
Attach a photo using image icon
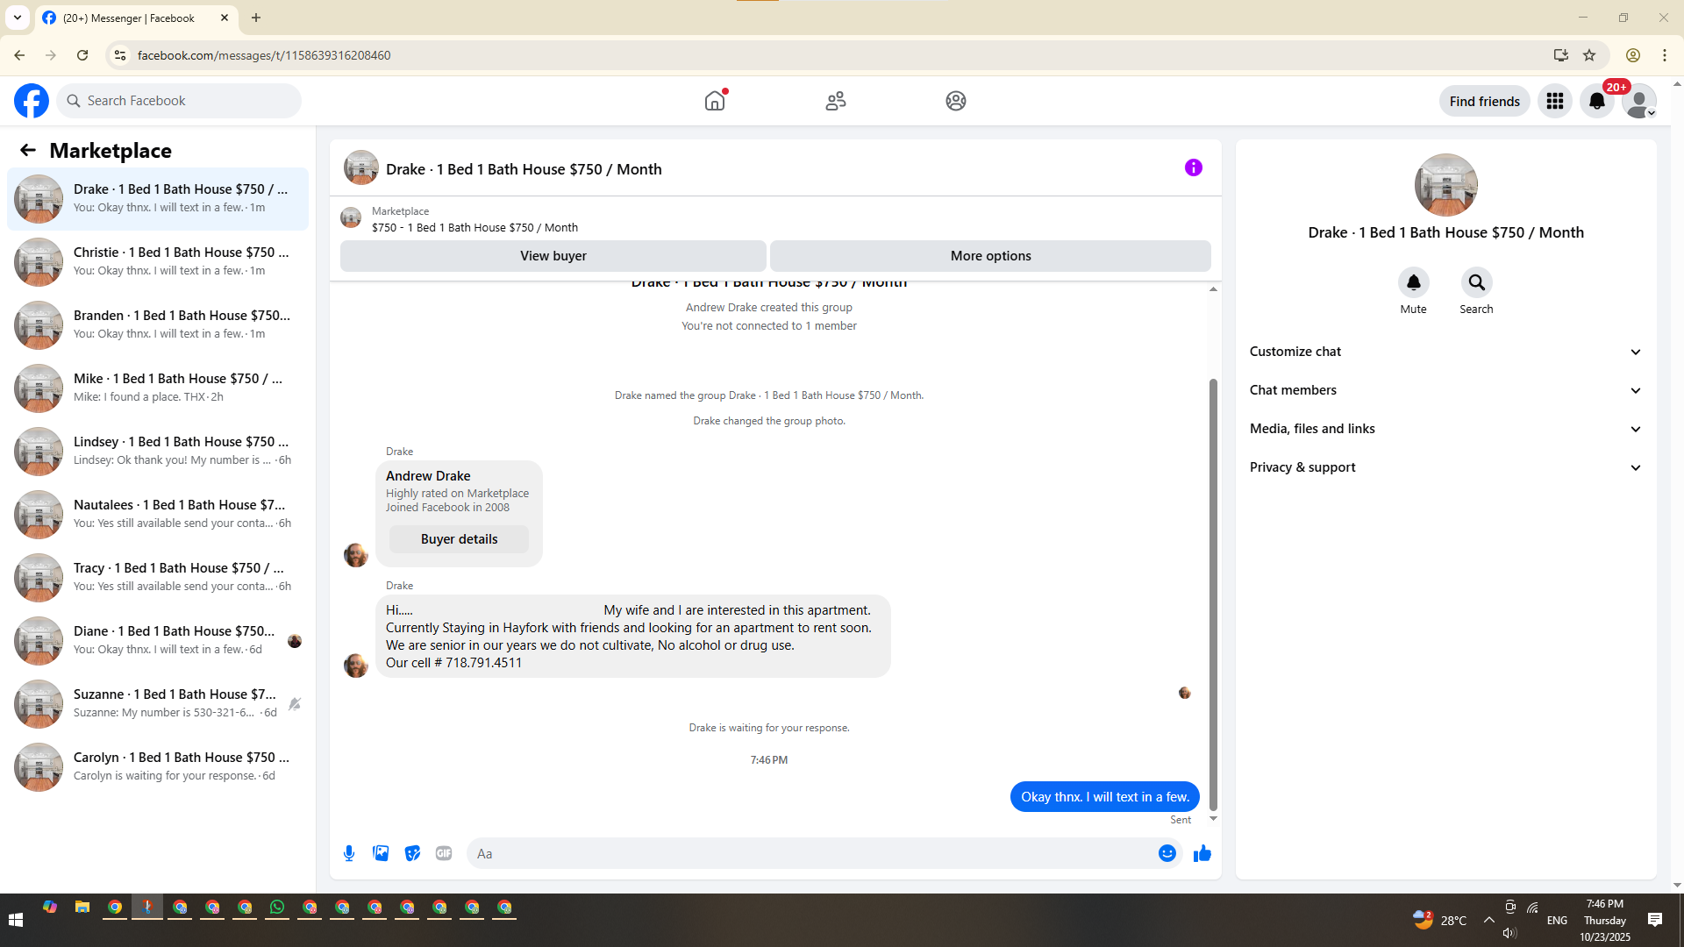pos(381,853)
